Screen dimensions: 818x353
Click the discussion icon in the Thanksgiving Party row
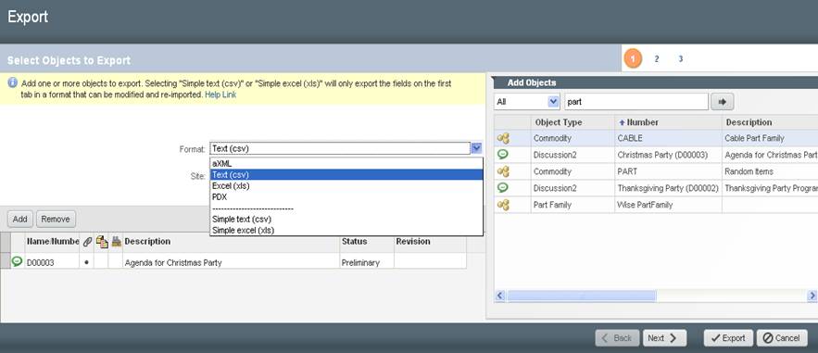[x=503, y=188]
